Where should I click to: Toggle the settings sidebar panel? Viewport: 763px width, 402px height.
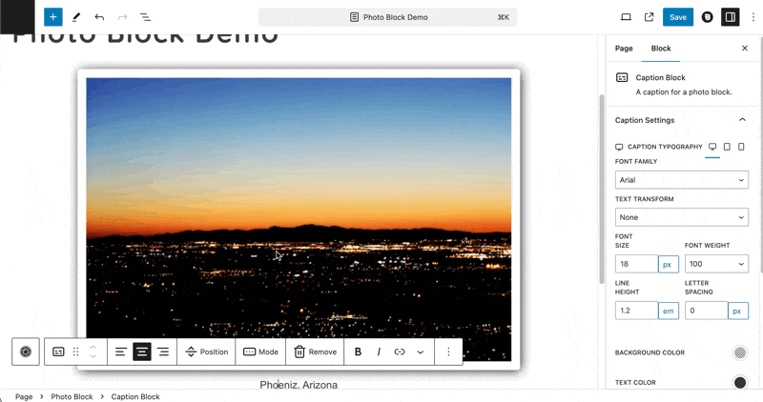point(730,17)
